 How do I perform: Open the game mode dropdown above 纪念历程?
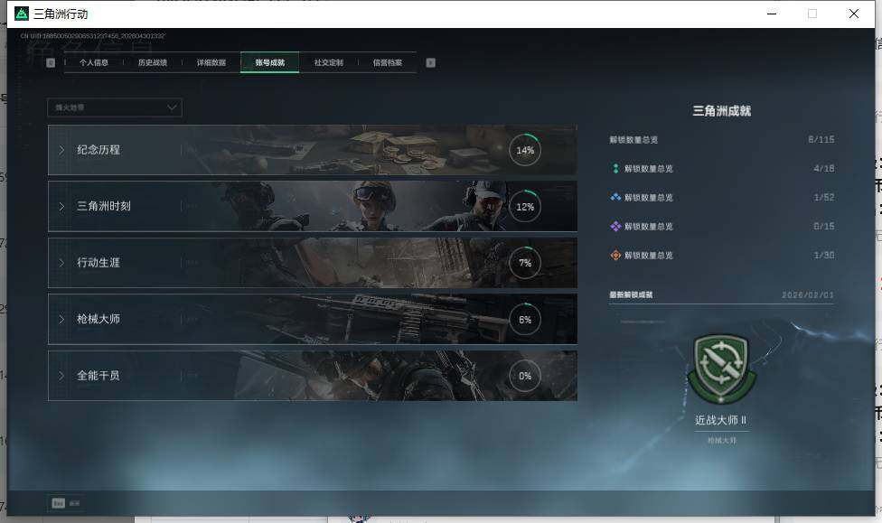point(115,107)
